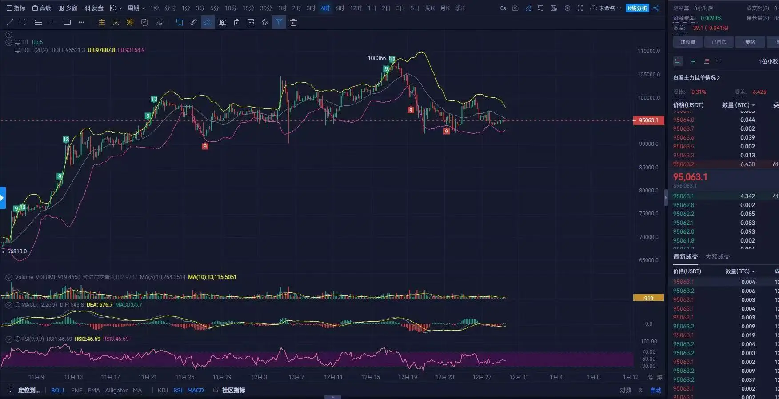
Task: Select the horizontal line drawing tool
Action: 53,22
